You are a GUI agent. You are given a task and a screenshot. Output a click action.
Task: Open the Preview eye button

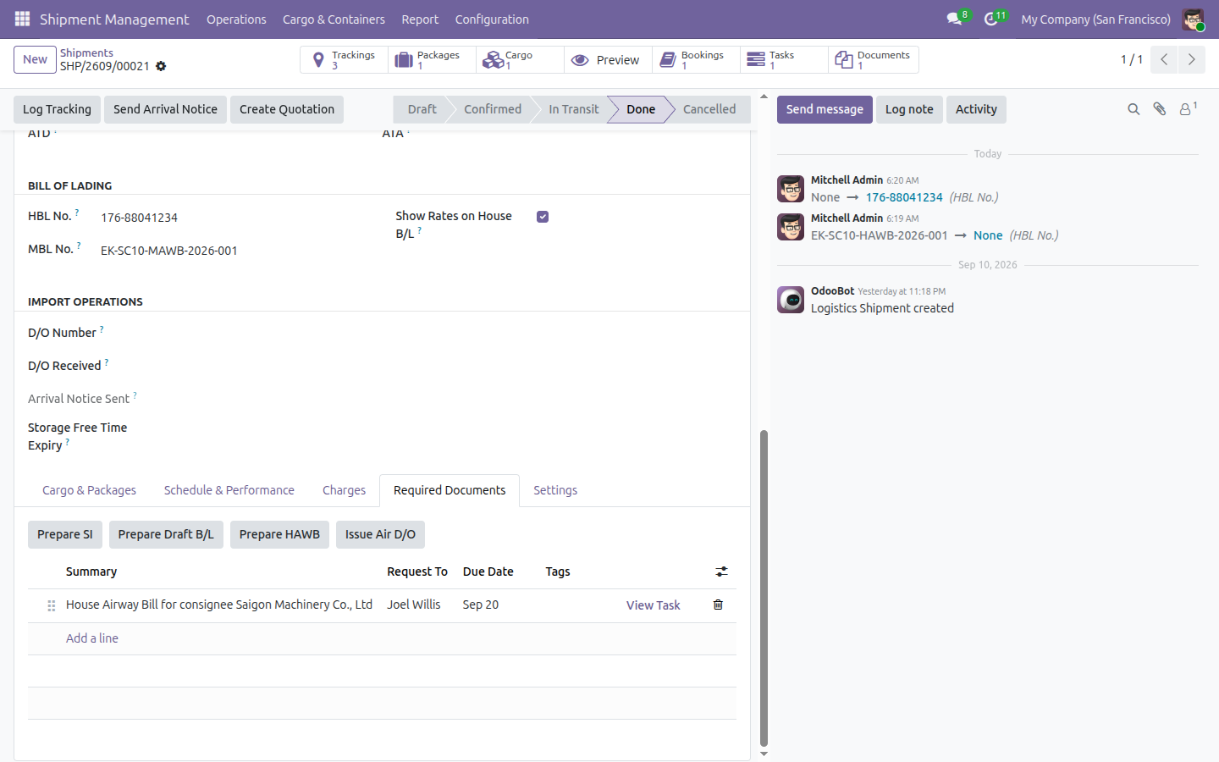click(x=608, y=60)
